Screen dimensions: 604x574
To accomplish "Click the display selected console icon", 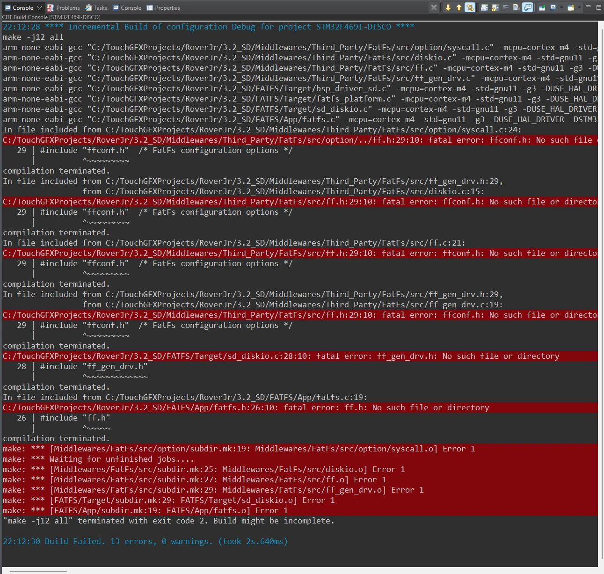I will tap(553, 7).
